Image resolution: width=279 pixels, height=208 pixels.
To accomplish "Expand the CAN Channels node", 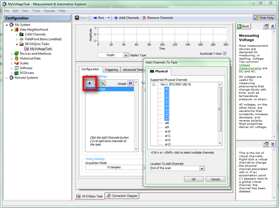I will pyautogui.click(x=17, y=35).
